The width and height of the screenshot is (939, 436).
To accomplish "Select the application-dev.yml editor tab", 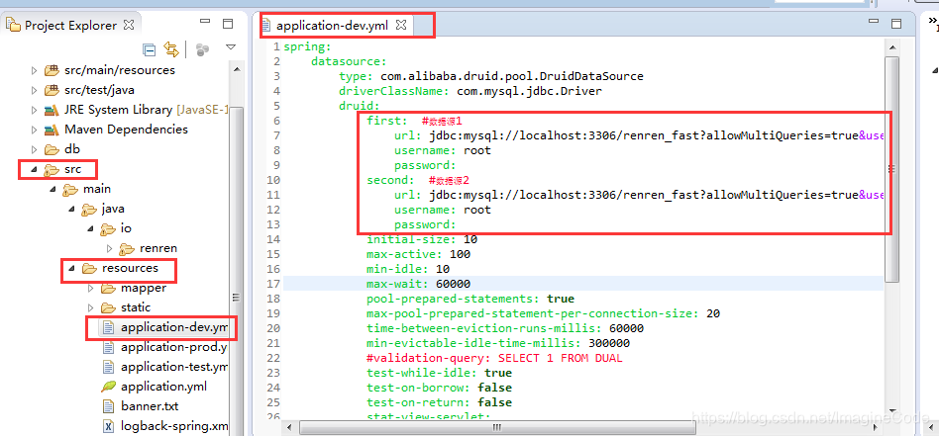I will pyautogui.click(x=332, y=25).
